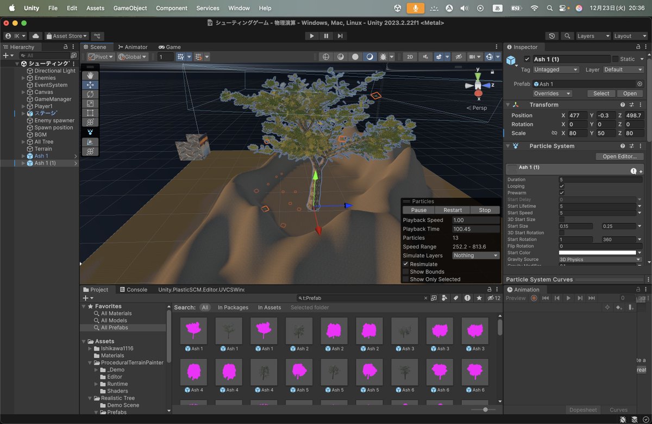
Task: Click the version control icon beside Asset Store
Action: tap(98, 36)
